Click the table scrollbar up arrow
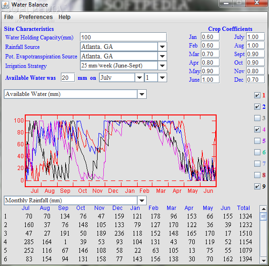This screenshot has width=269, height=266. [263, 209]
